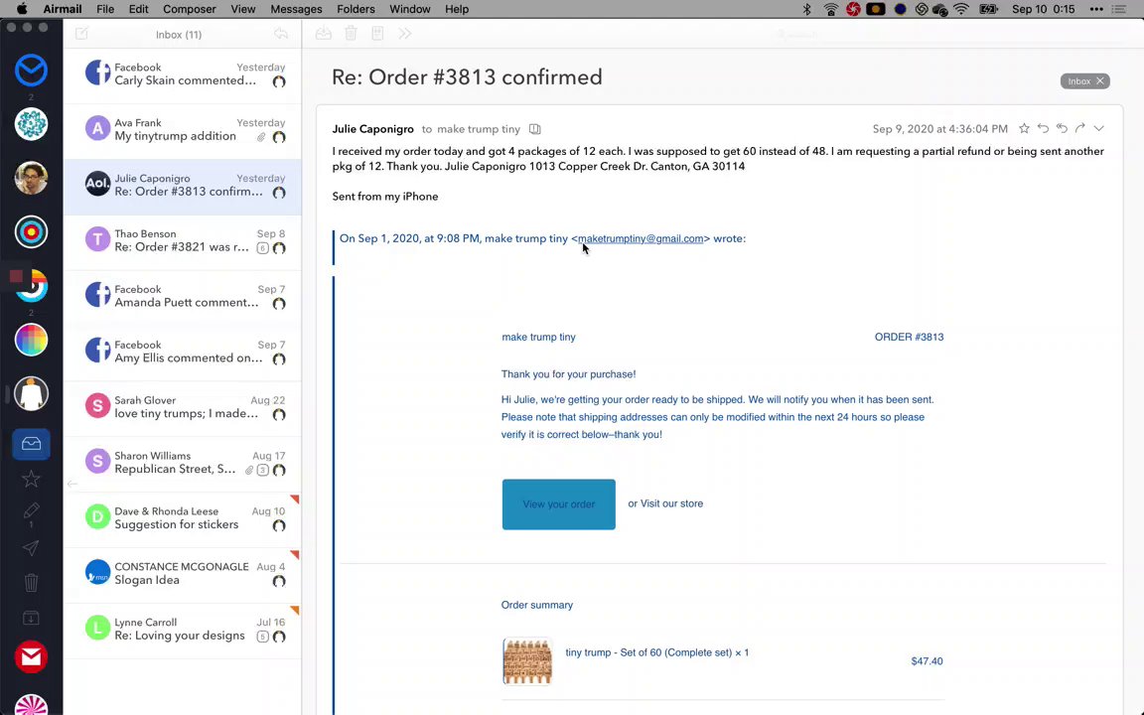Open the battery status menu bar icon
Image resolution: width=1144 pixels, height=715 pixels.
click(x=989, y=9)
